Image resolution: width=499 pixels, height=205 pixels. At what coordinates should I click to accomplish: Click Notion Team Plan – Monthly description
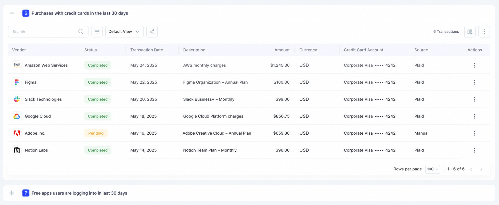pos(210,150)
